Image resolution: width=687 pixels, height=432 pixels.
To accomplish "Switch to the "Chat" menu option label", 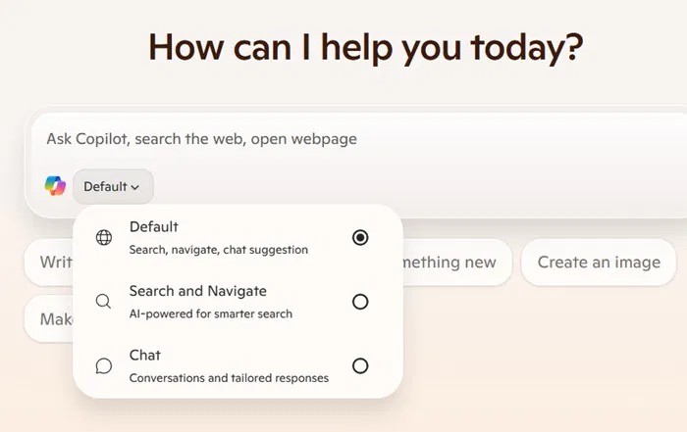I will 144,355.
